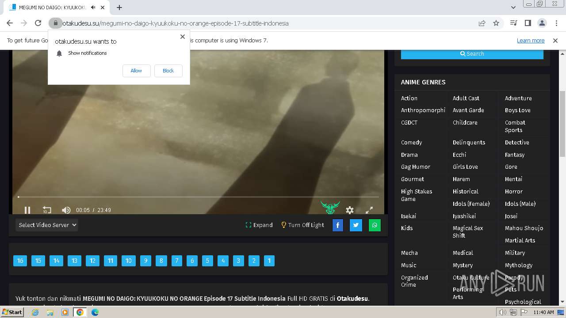Browse the Isekai genre

point(408,216)
